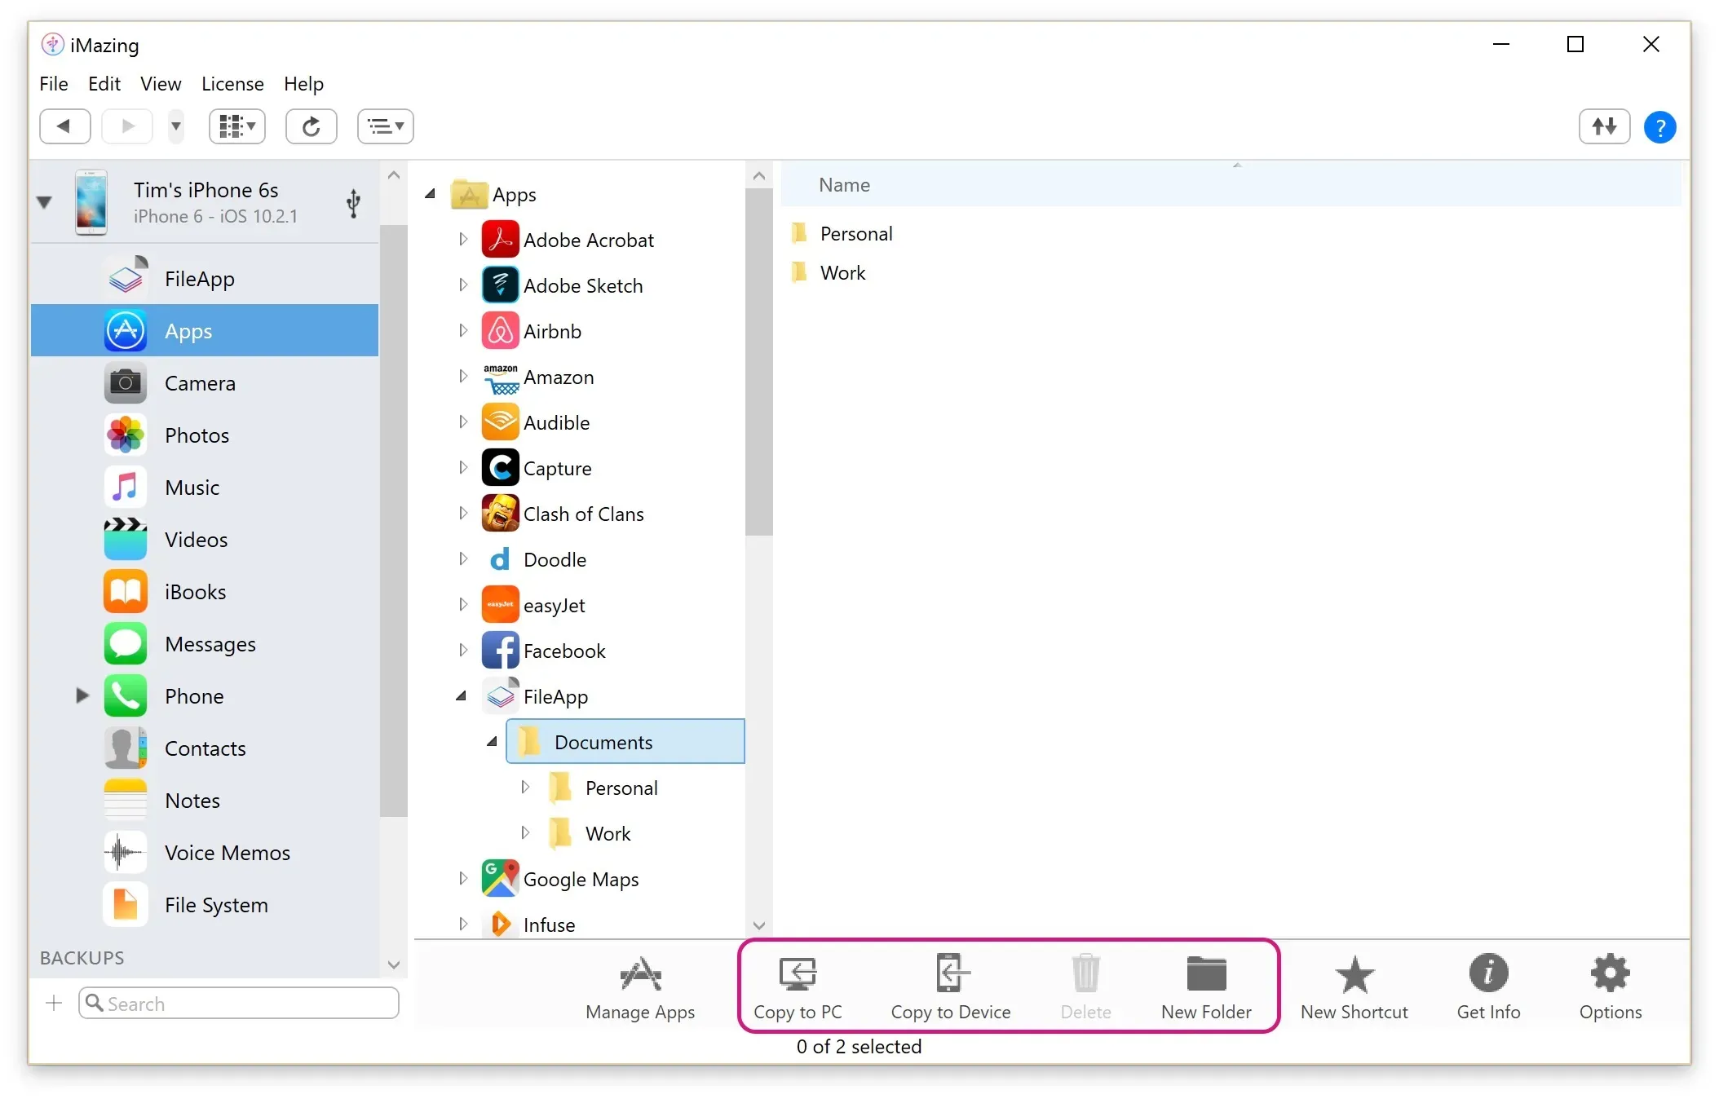
Task: Click the New Shortcut button
Action: pyautogui.click(x=1354, y=986)
